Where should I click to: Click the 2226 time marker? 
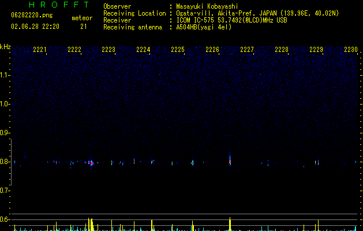point(212,50)
